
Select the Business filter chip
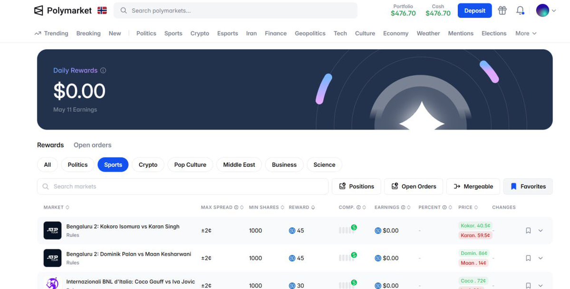coord(284,165)
